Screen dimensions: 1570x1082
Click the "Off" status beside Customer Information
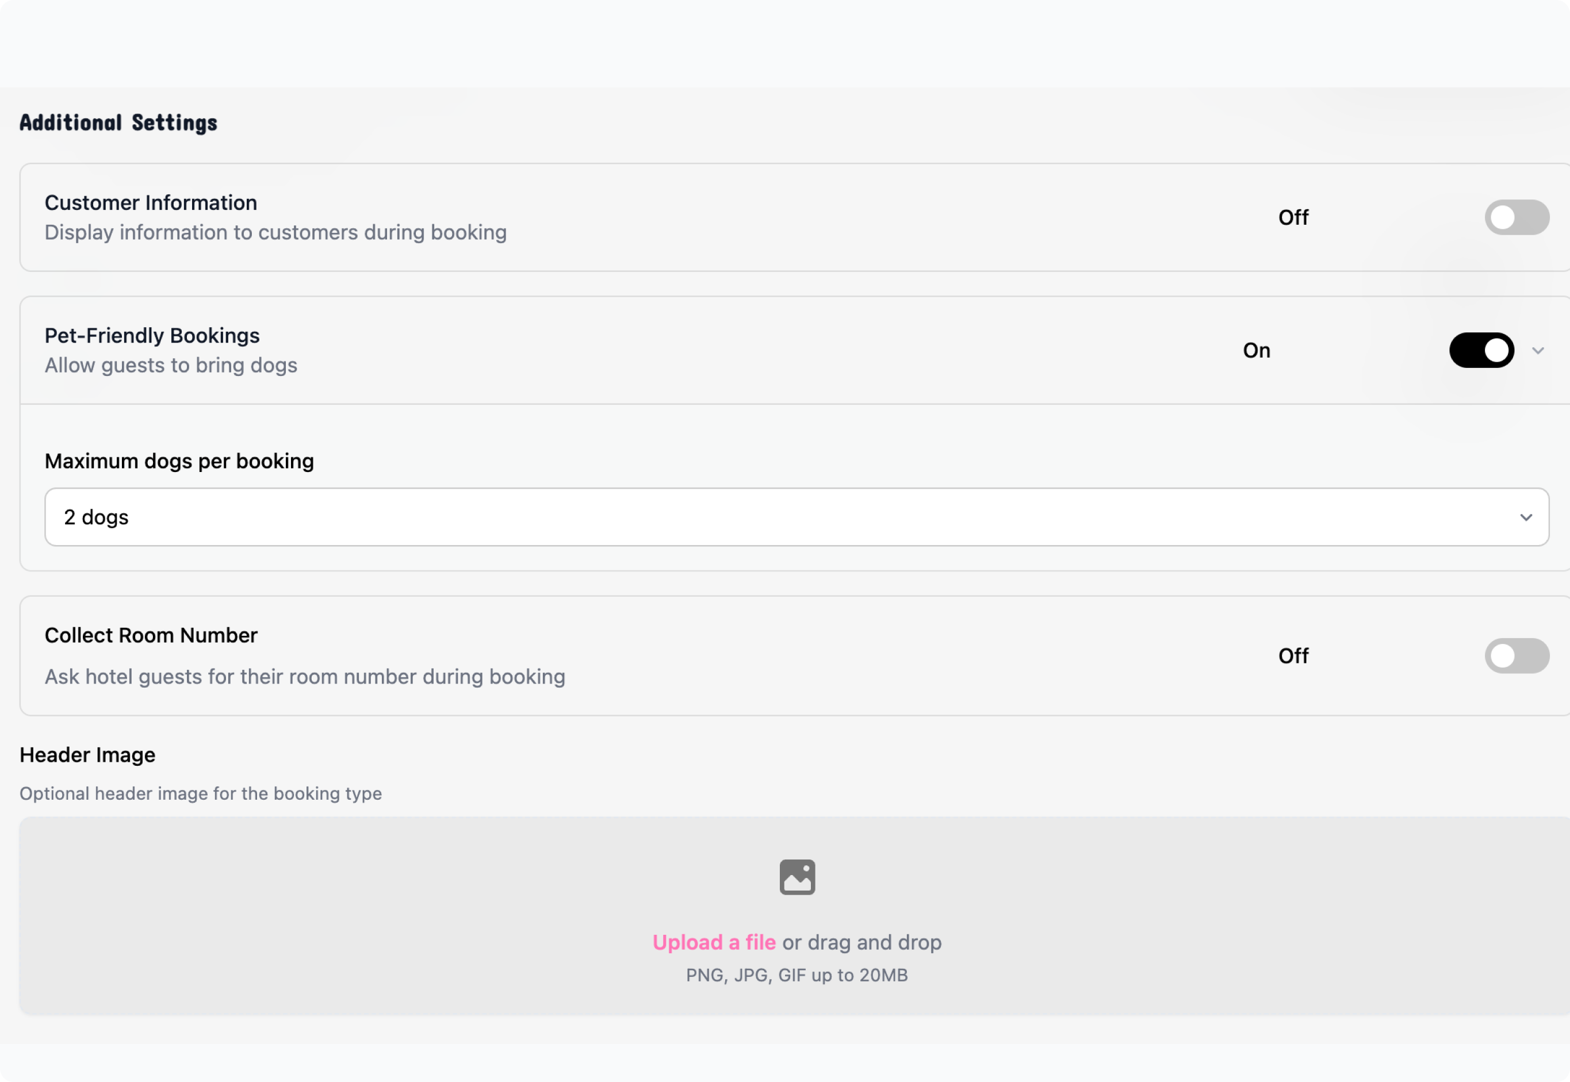pos(1293,218)
